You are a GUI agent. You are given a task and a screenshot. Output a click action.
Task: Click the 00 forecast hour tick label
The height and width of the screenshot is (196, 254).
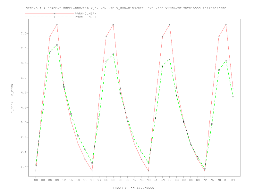[36, 180]
